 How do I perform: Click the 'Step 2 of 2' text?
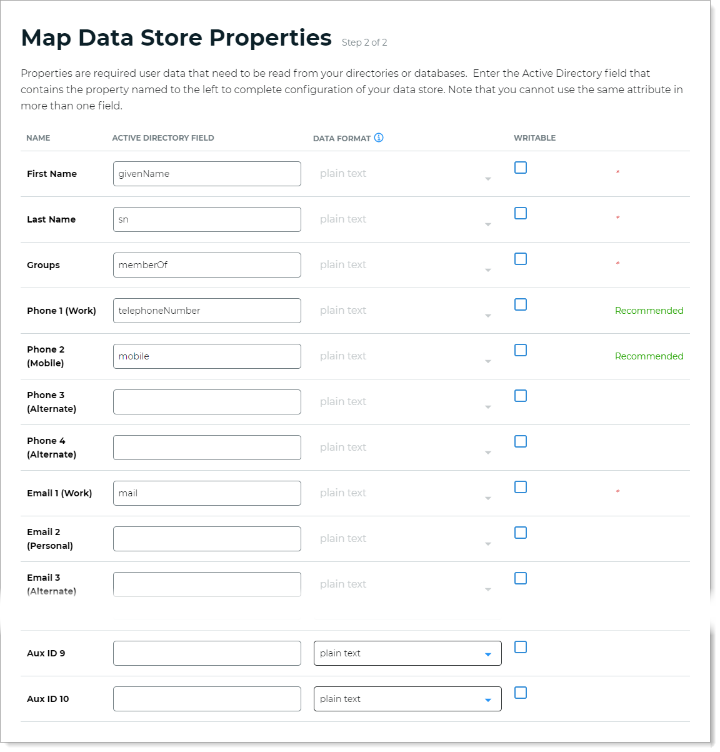tap(364, 43)
